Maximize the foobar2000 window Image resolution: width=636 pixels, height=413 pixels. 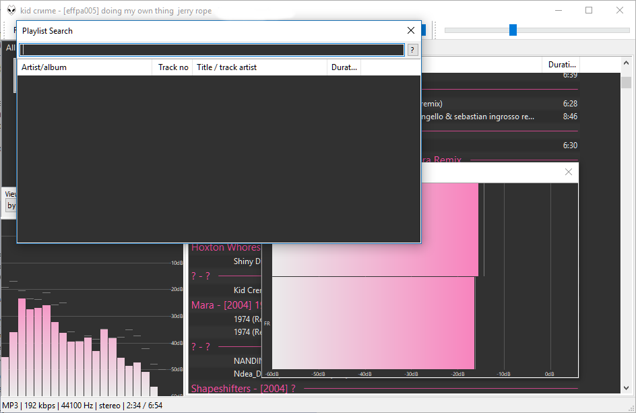(x=589, y=11)
